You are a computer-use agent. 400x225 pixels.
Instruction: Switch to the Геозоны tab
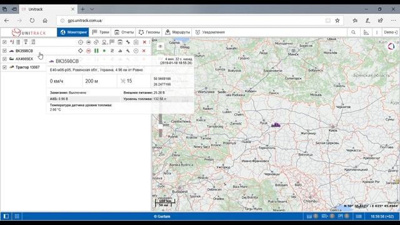click(x=149, y=32)
